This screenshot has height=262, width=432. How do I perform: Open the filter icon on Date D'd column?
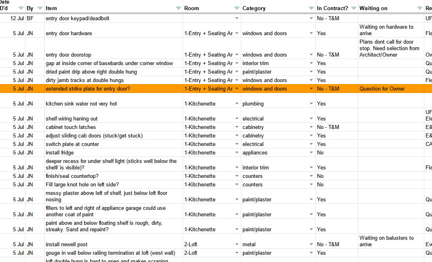[21, 8]
